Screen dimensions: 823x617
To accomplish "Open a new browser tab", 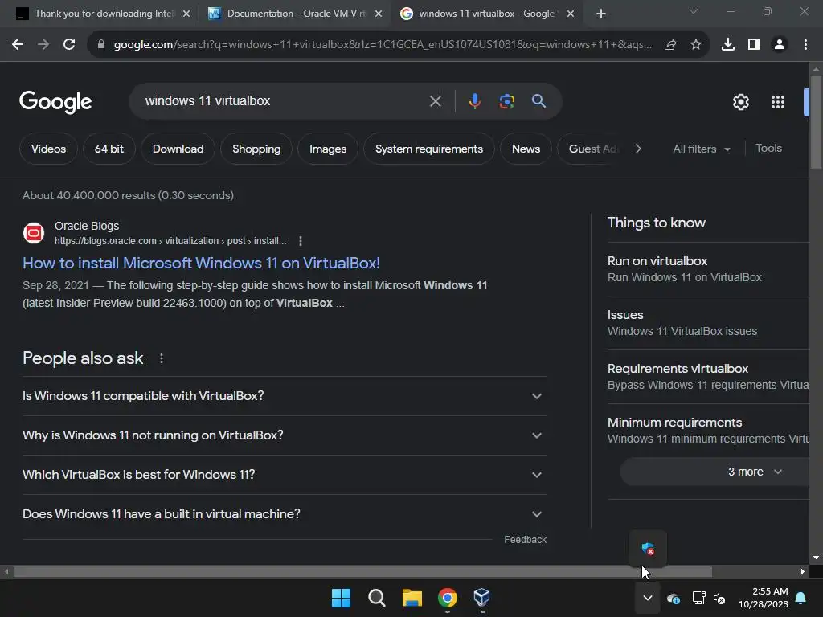I will pyautogui.click(x=601, y=14).
